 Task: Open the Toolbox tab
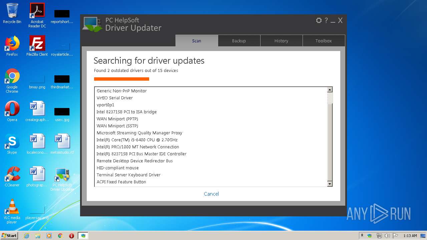[x=324, y=41]
